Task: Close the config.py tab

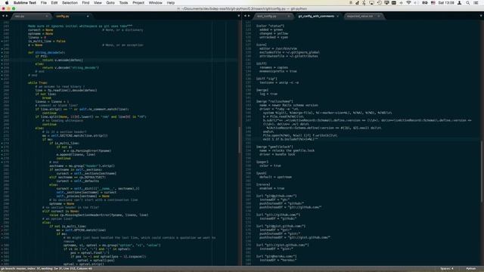Action: [88, 16]
